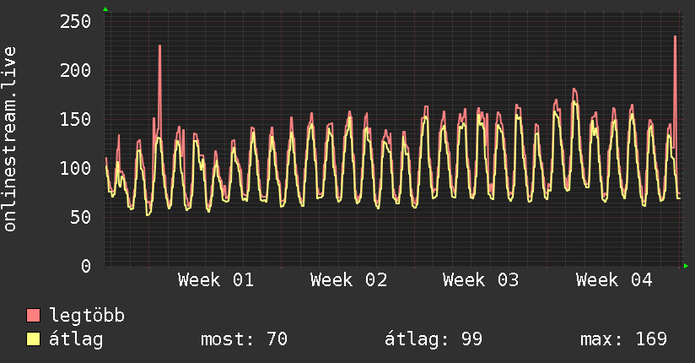Click the green arrow atop the Y axis
The height and width of the screenshot is (363, 695).
point(105,9)
